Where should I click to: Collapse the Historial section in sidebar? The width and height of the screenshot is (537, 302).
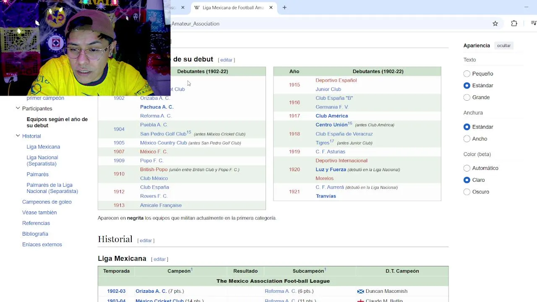[x=18, y=136]
